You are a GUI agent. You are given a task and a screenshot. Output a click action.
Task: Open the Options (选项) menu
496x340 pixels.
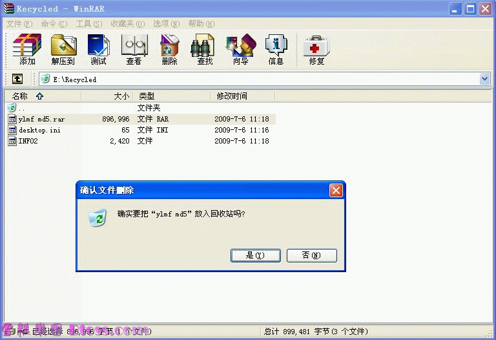(166, 24)
